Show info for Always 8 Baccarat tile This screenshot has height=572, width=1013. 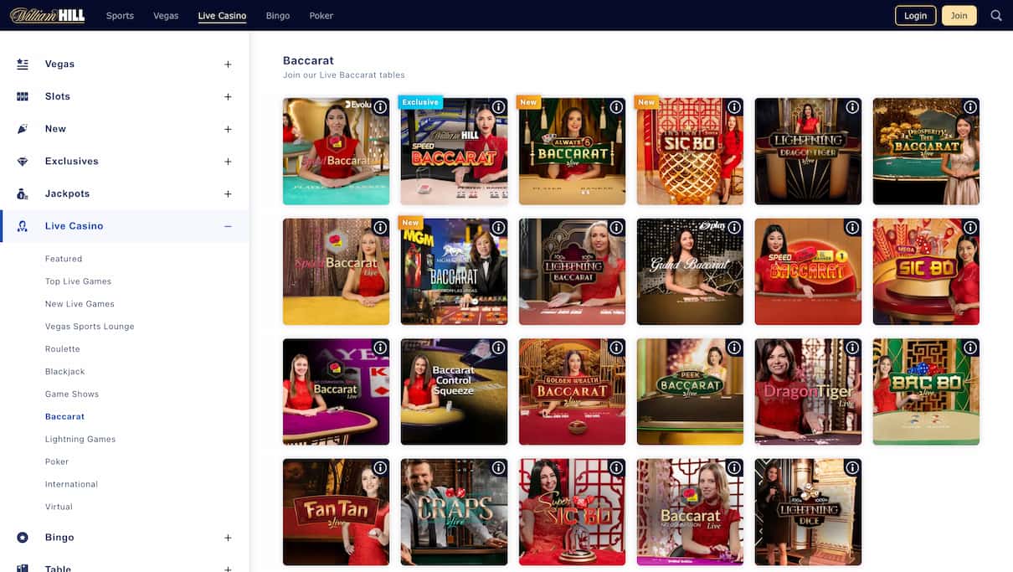(616, 107)
